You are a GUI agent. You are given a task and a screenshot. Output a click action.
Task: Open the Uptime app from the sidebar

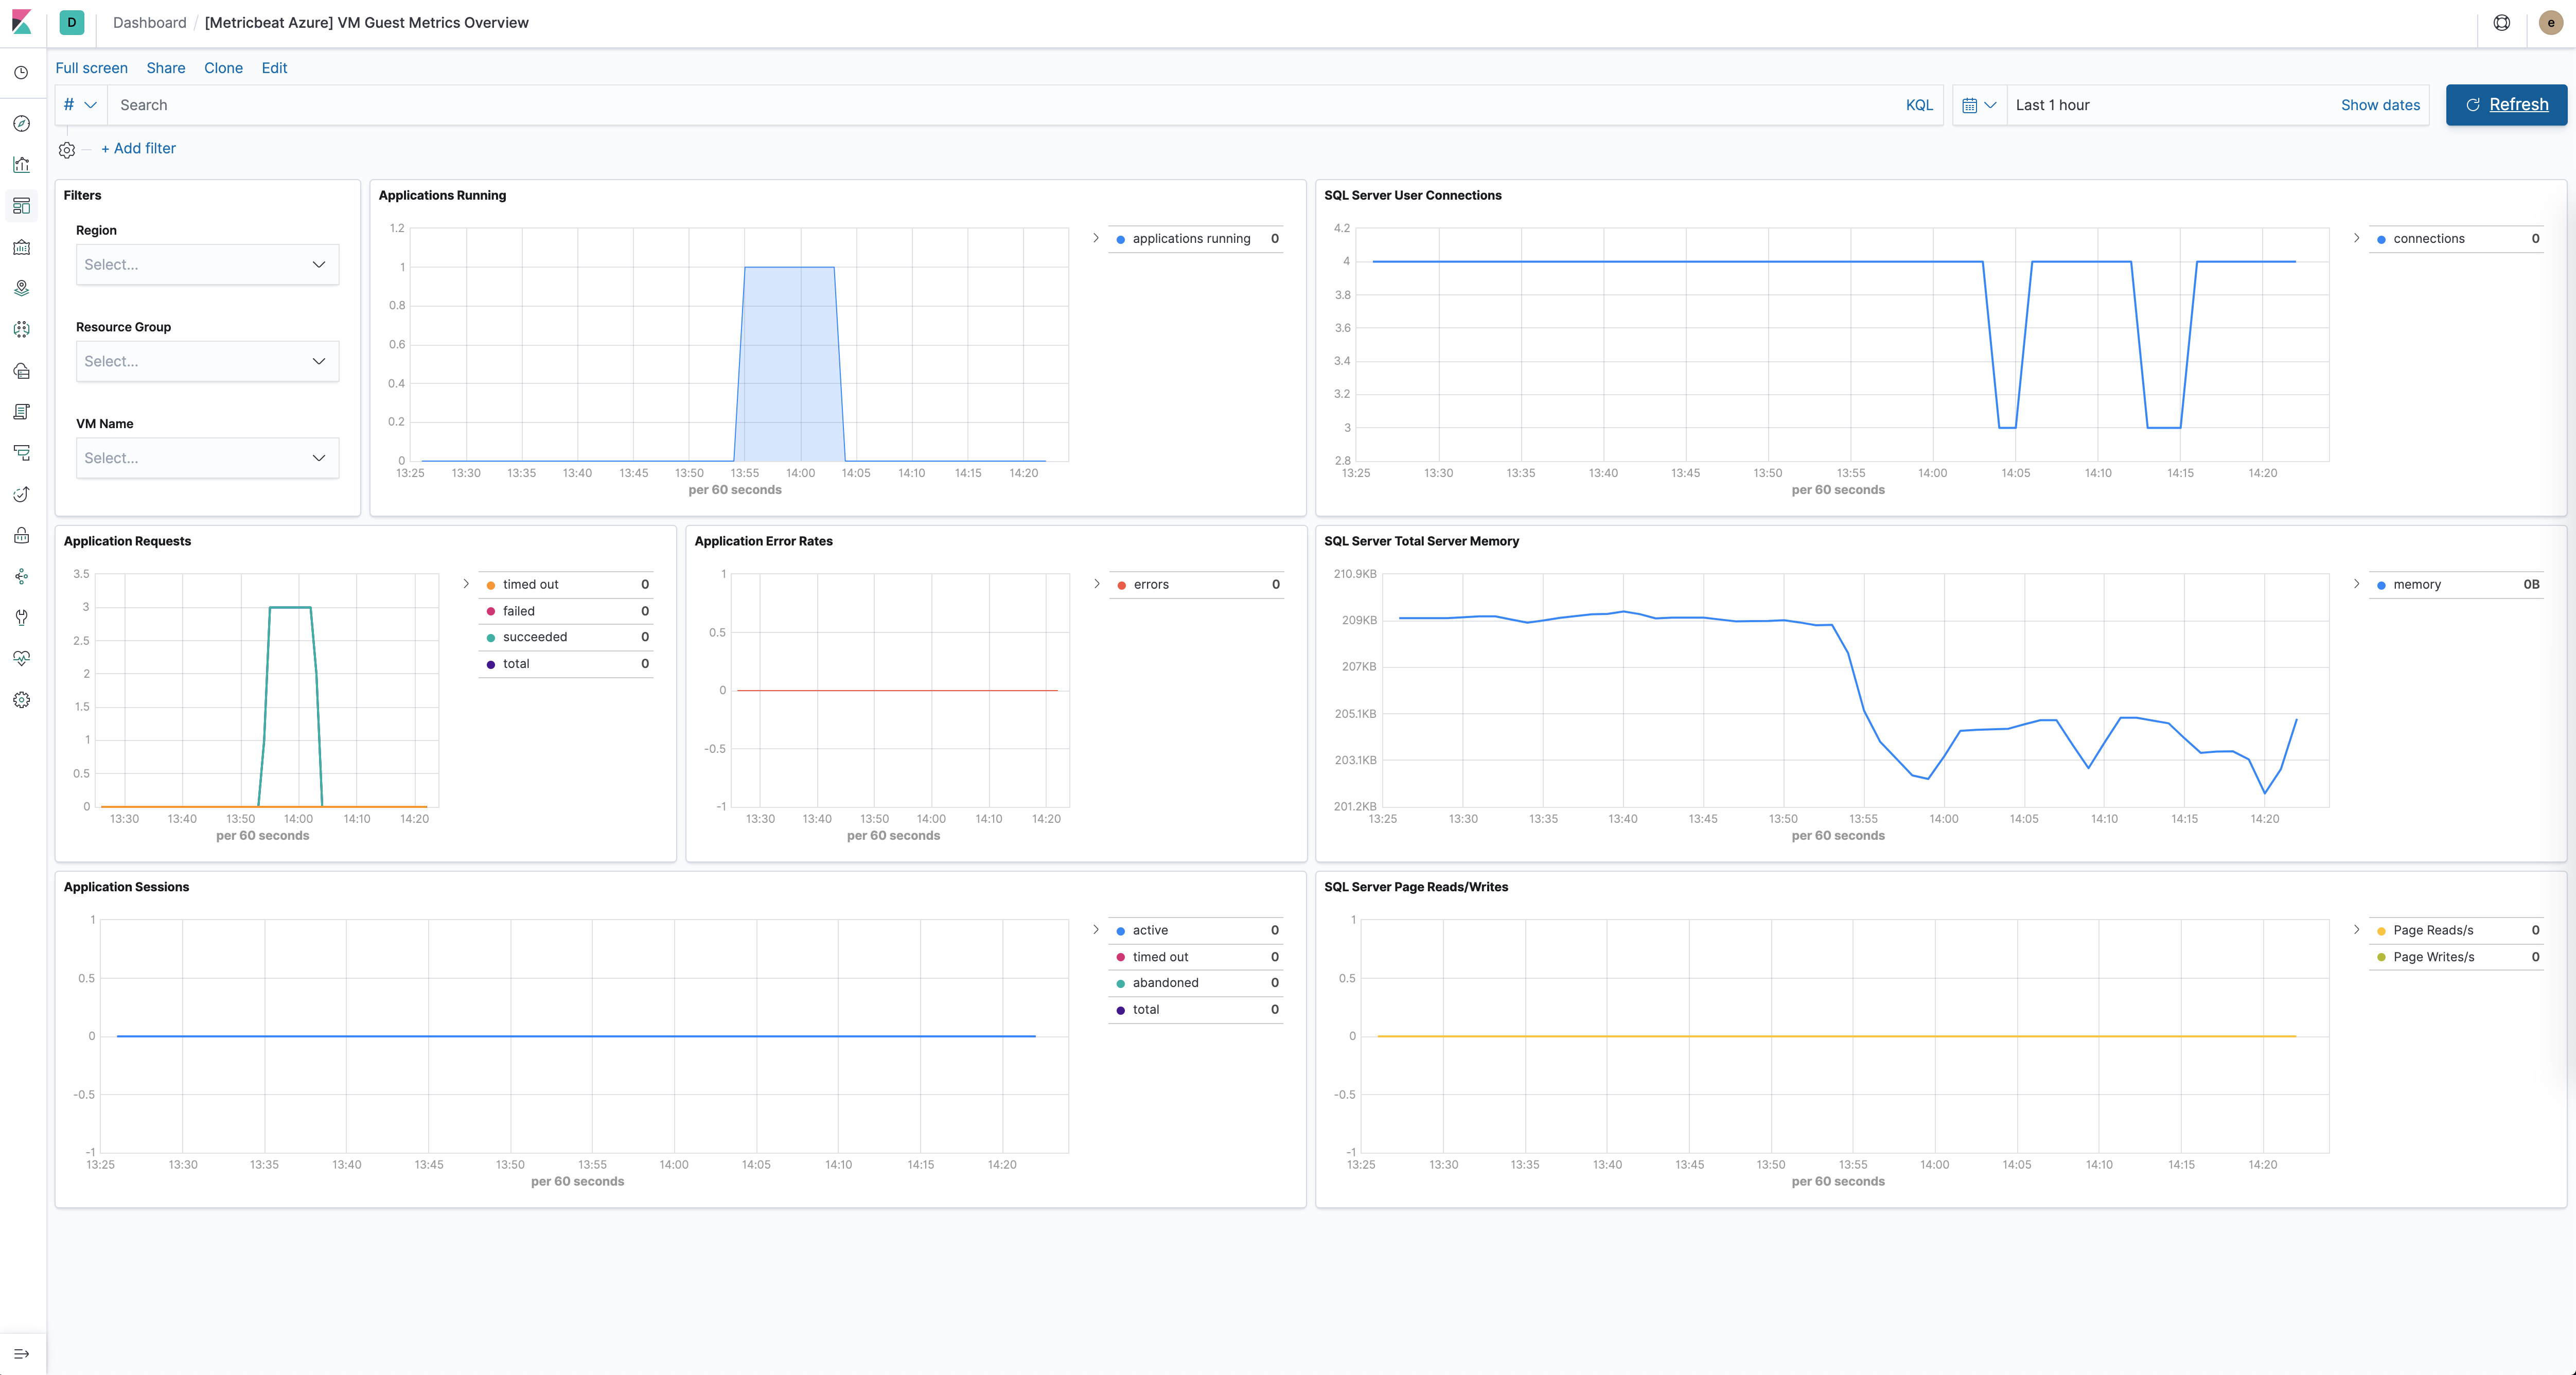pyautogui.click(x=21, y=494)
